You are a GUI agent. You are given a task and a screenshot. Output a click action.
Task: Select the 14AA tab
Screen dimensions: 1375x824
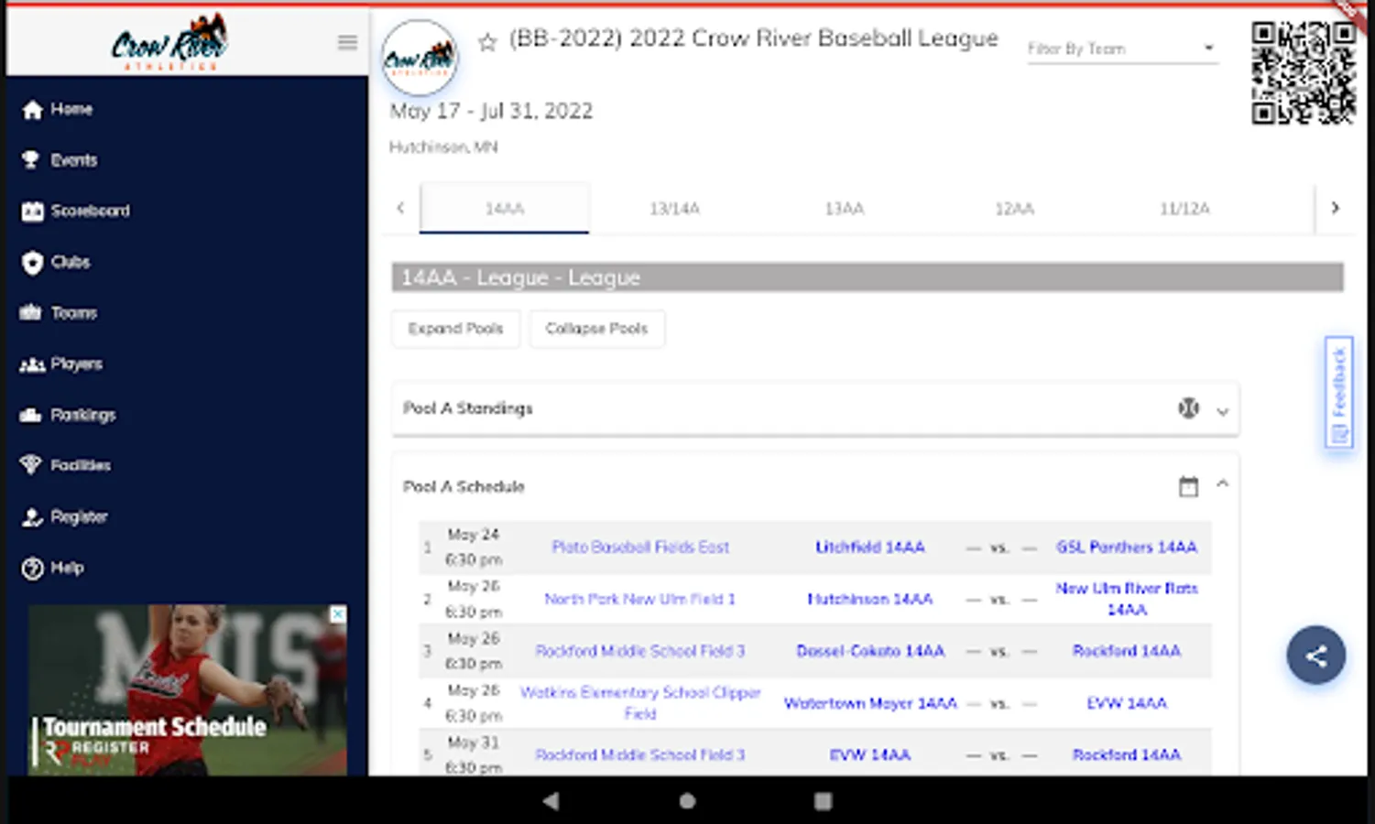point(505,209)
